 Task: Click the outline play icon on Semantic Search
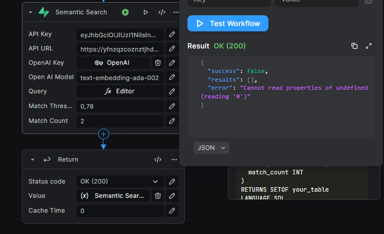pos(146,12)
